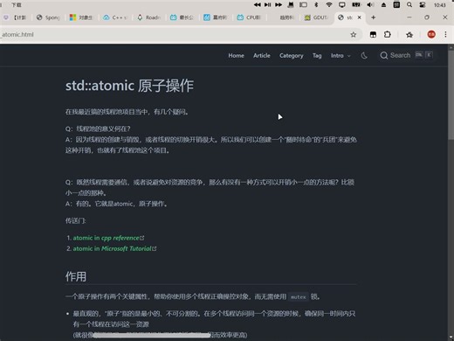454x341 pixels.
Task: Click the page vertical scrollbar thumb
Action: tap(451, 96)
